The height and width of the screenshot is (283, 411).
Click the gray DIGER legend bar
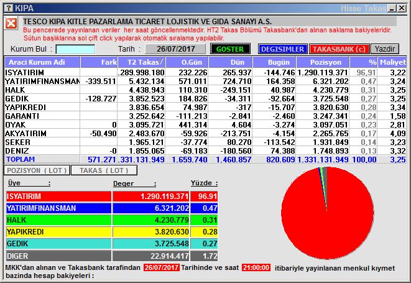point(58,256)
